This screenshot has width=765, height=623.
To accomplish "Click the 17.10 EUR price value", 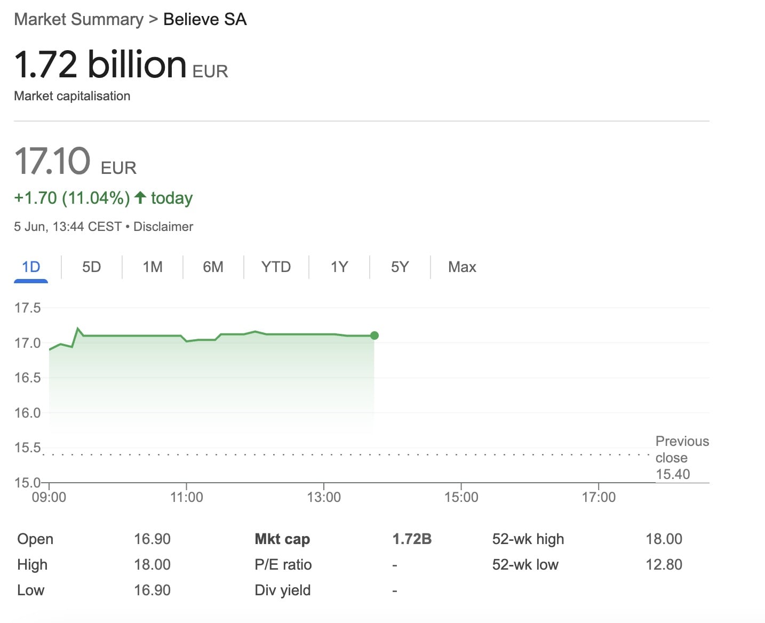I will pyautogui.click(x=53, y=161).
